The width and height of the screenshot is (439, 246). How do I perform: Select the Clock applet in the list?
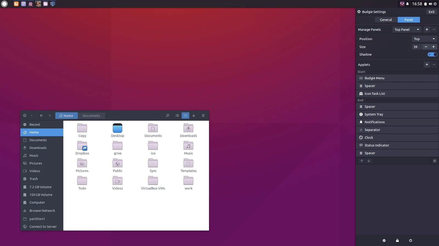[397, 137]
